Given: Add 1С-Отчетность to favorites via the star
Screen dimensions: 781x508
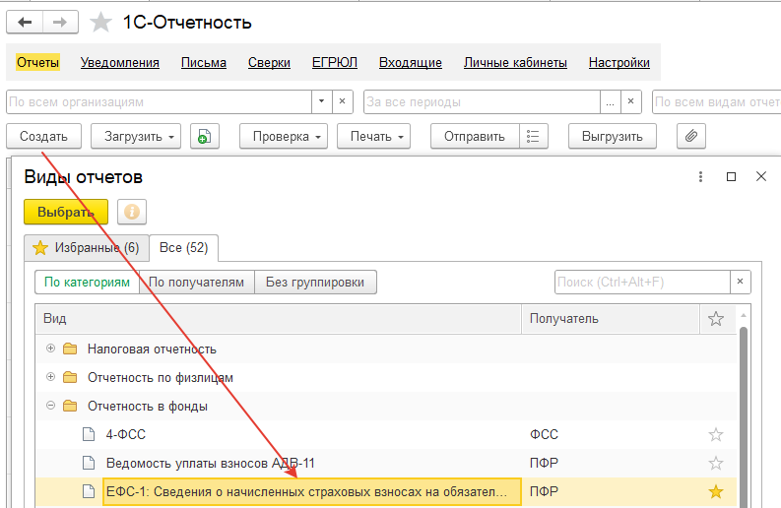Looking at the screenshot, I should [100, 23].
